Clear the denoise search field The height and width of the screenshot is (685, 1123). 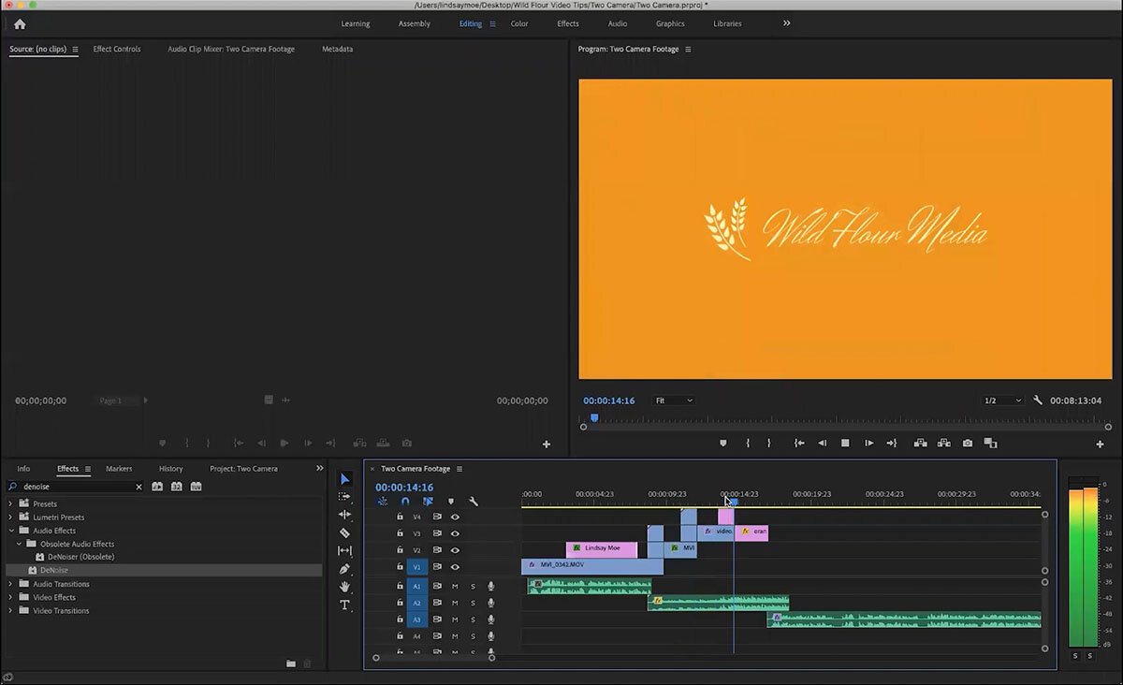(139, 487)
